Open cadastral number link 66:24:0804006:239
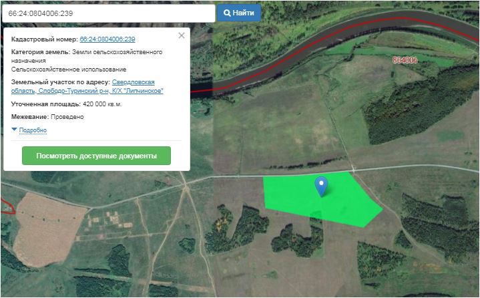This screenshot has width=480, height=298. click(x=107, y=39)
